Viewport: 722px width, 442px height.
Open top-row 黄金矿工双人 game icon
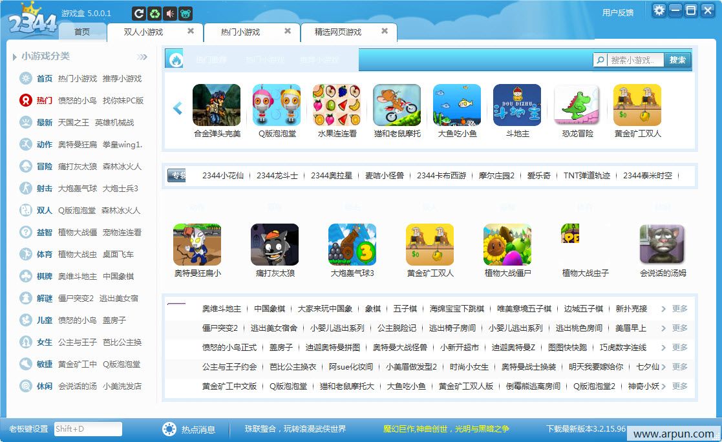637,105
